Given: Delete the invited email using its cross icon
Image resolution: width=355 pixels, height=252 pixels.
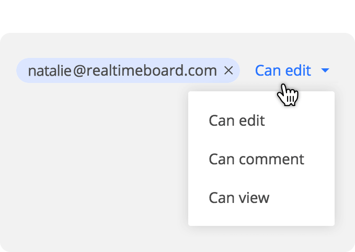Looking at the screenshot, I should [x=228, y=70].
